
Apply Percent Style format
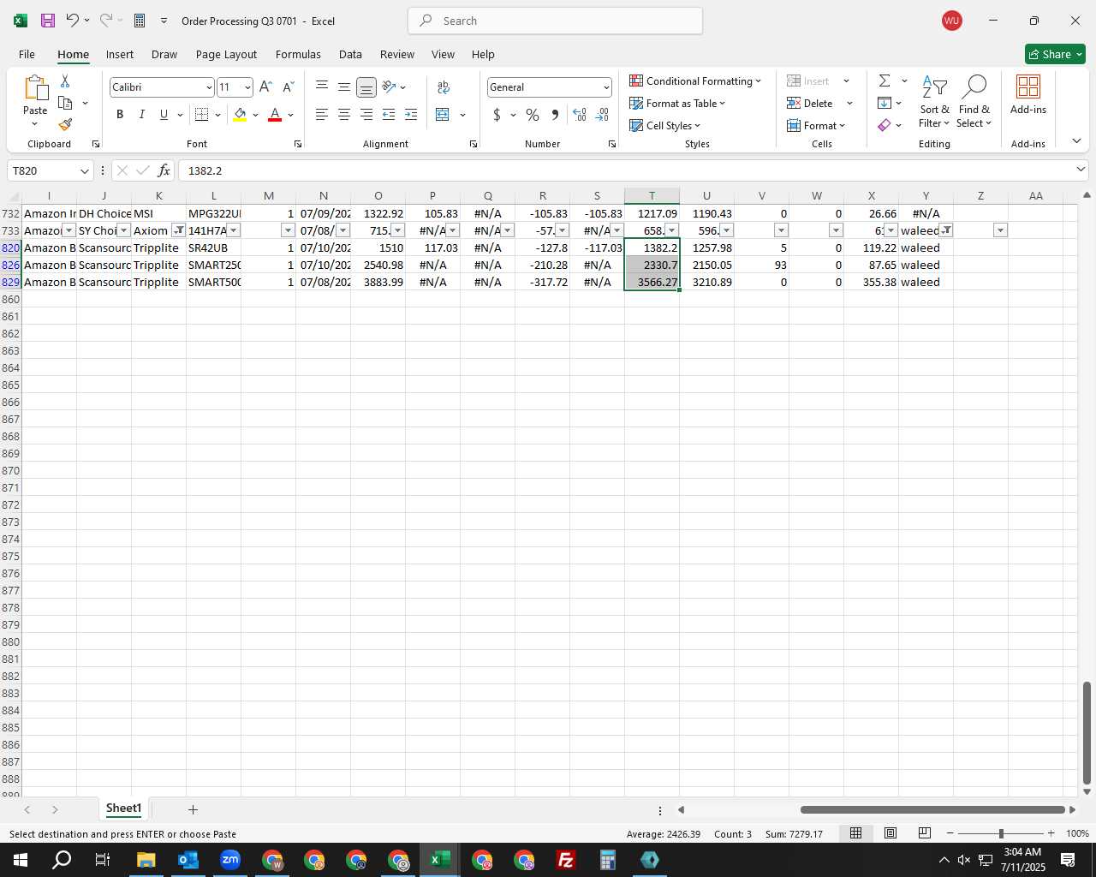pos(533,115)
